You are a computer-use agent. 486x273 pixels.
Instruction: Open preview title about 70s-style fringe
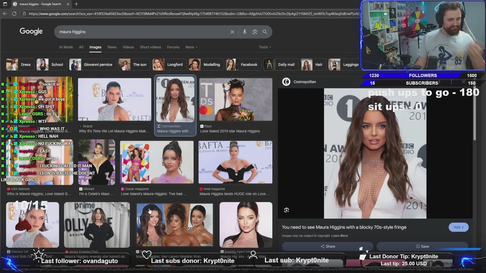(344, 227)
